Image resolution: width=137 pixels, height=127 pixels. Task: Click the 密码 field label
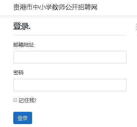pyautogui.click(x=18, y=72)
